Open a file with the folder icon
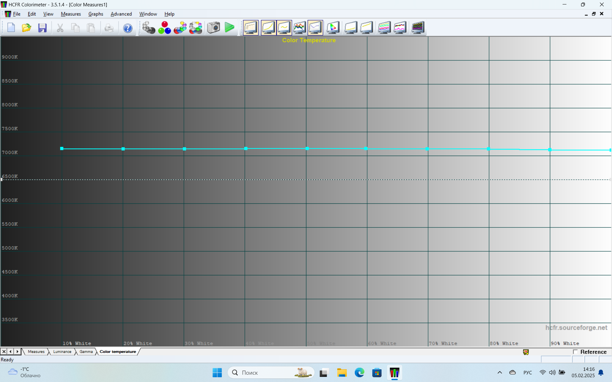612x382 pixels. 26,28
